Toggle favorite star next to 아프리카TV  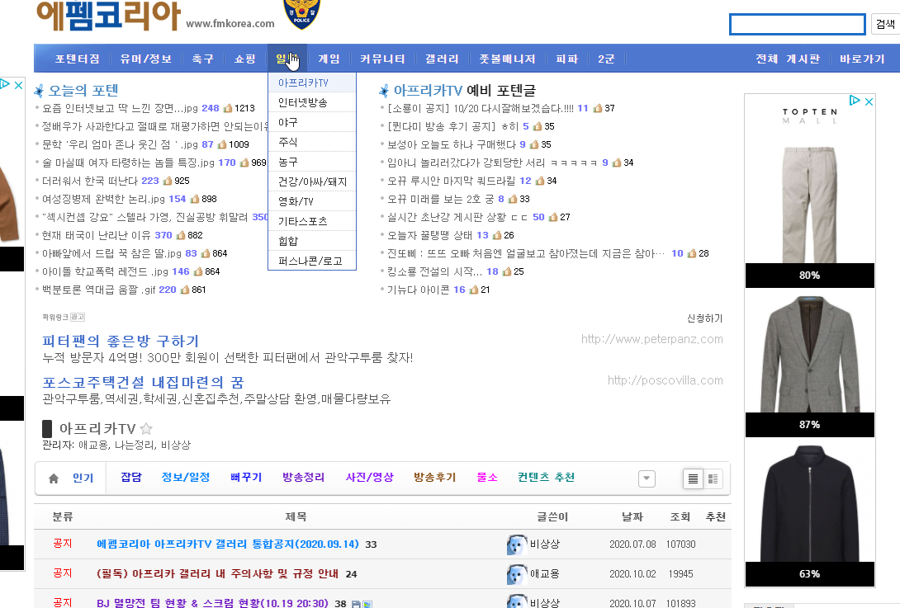(x=146, y=429)
